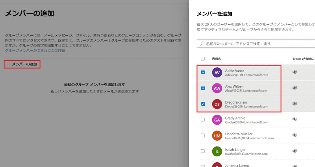Click the Teams が有効 column header
Viewport: 315px width, 167px height.
[x=303, y=59]
